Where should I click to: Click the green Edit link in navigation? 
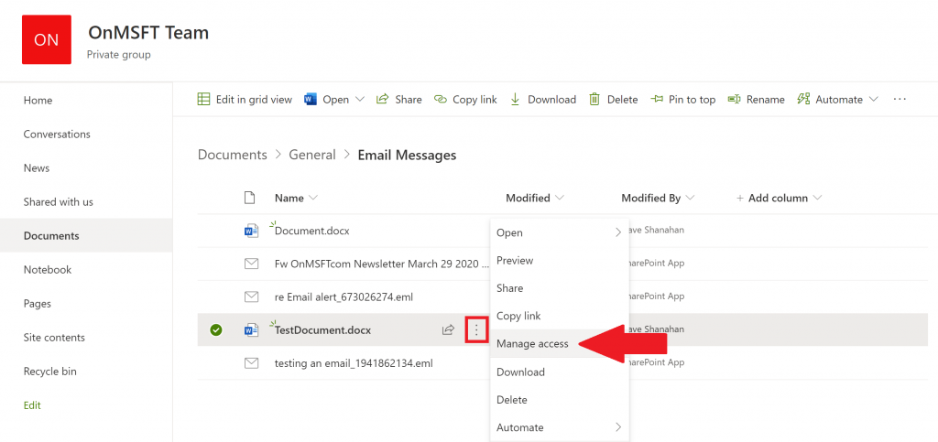point(32,405)
